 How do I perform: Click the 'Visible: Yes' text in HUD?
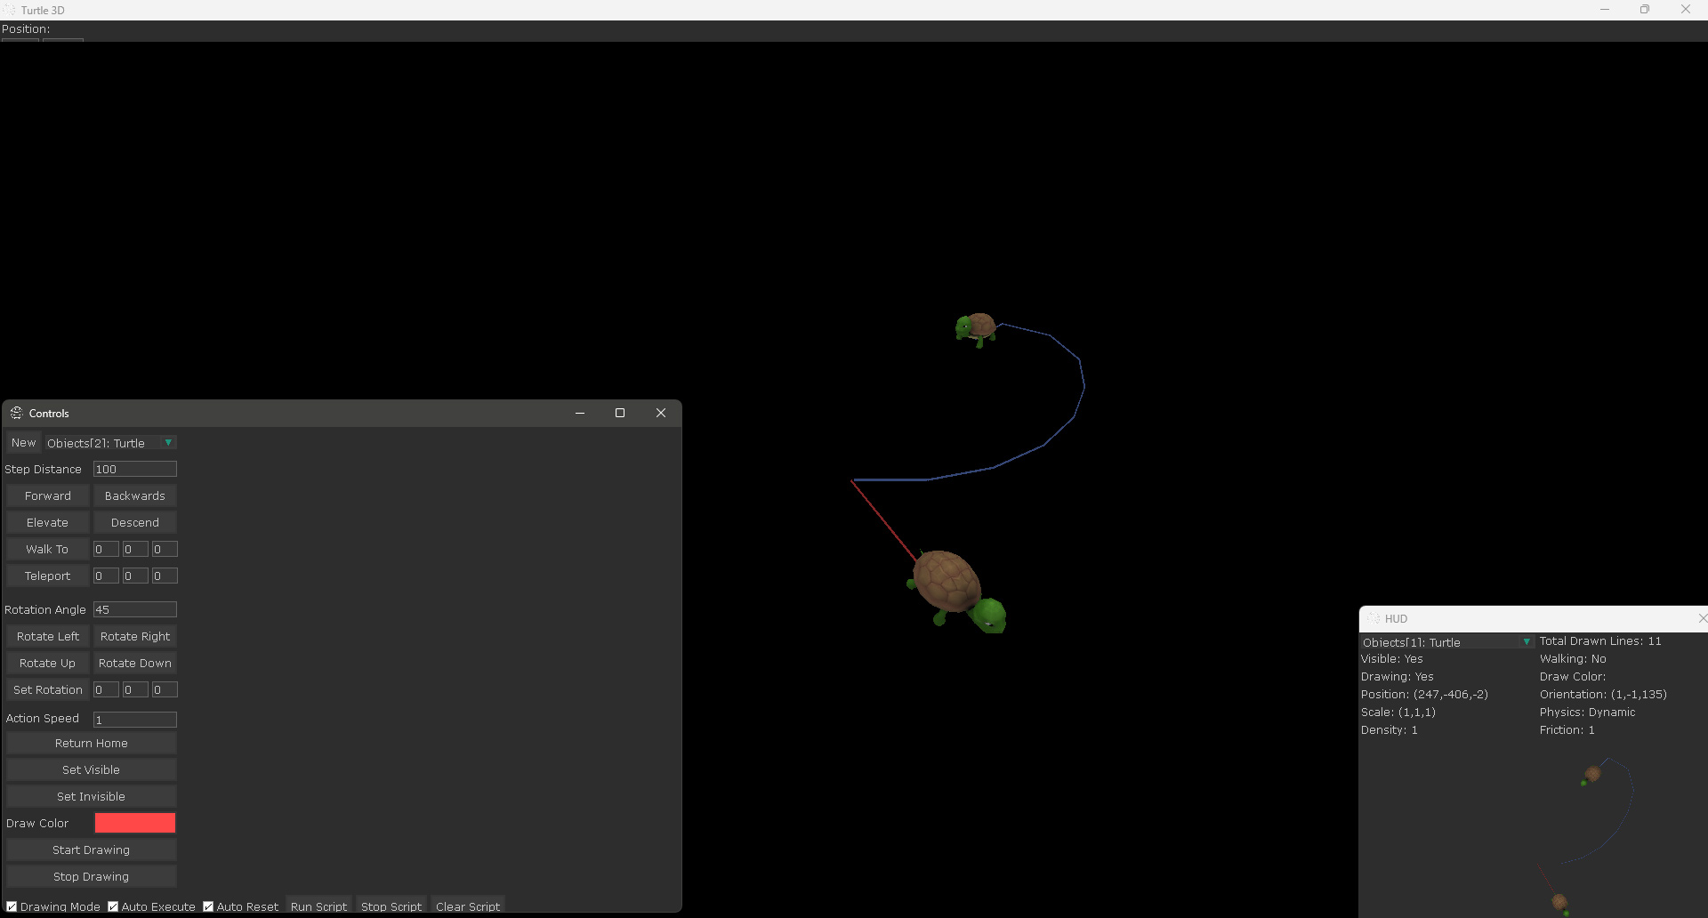tap(1391, 659)
